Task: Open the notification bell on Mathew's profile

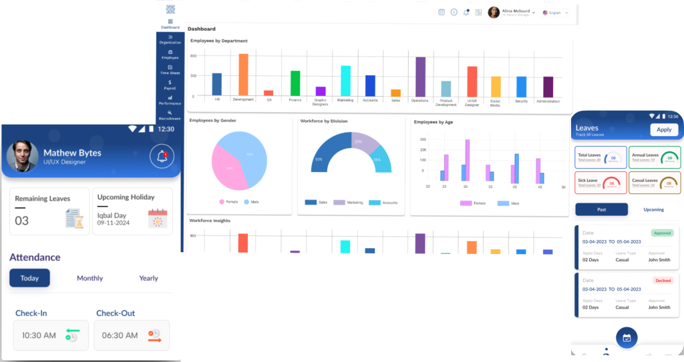Action: click(162, 156)
